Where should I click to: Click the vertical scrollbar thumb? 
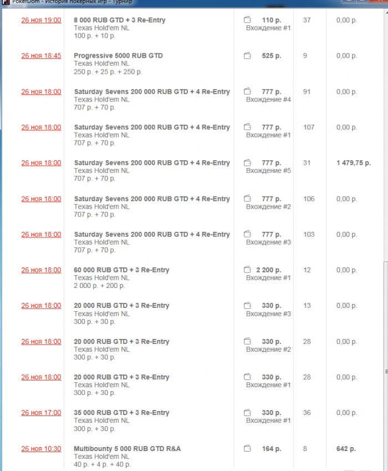point(386,371)
